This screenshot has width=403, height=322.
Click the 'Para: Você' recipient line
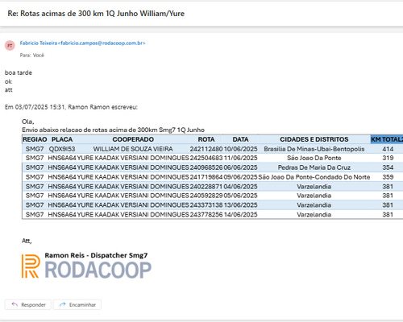(x=31, y=56)
